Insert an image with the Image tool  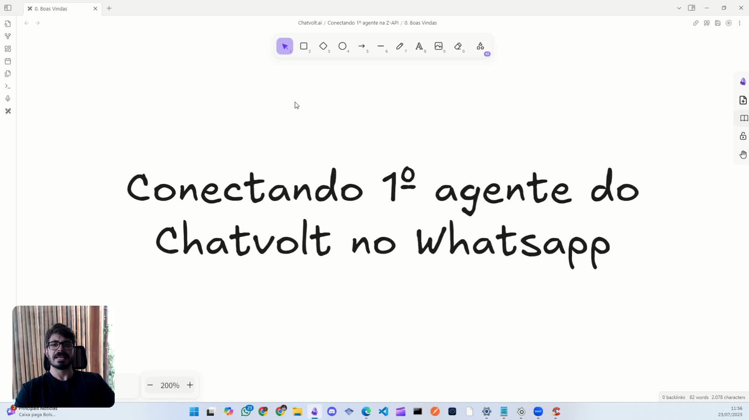tap(438, 46)
